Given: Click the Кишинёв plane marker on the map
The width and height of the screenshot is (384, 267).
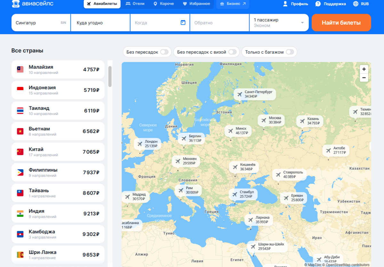Looking at the screenshot, I should click(244, 167).
